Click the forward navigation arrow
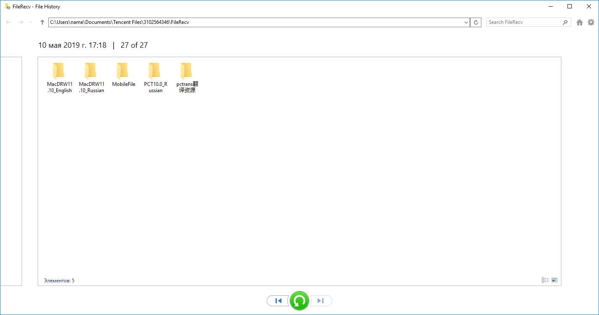 (21, 23)
